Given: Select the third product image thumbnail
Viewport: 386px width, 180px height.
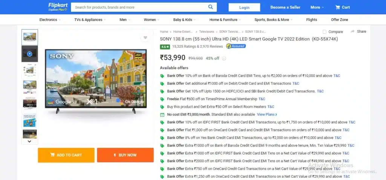Looking at the screenshot, I should pyautogui.click(x=29, y=70).
